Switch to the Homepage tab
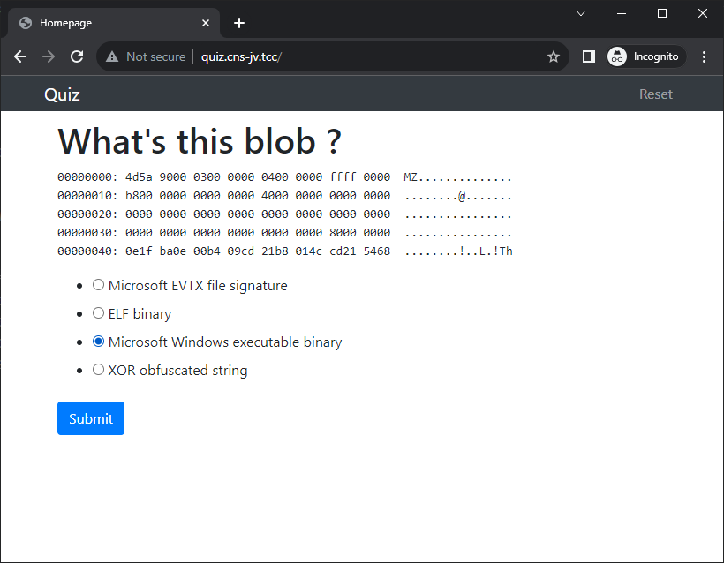 [106, 23]
